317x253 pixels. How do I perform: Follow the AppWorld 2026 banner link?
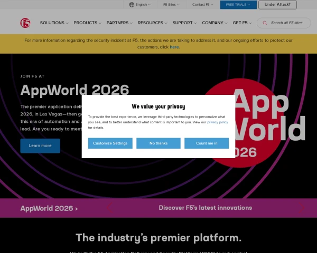pos(49,208)
